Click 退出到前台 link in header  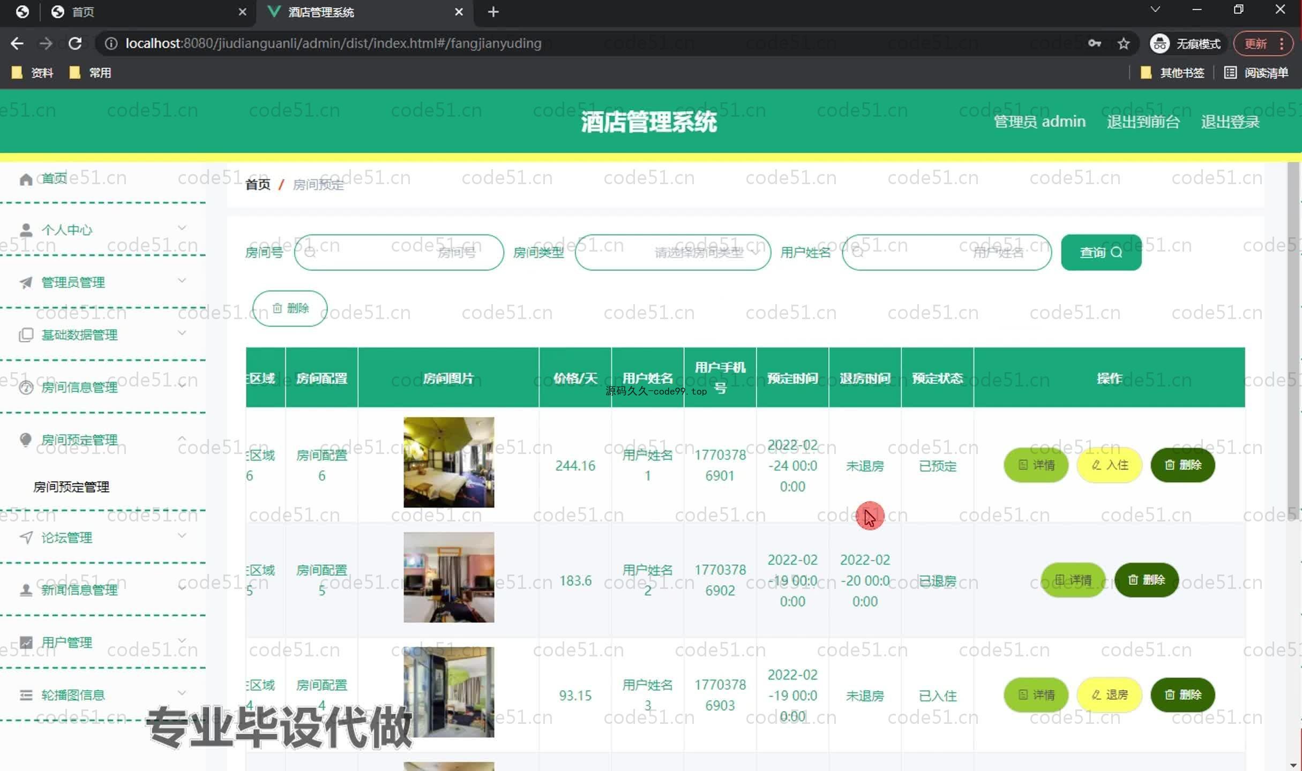point(1143,122)
